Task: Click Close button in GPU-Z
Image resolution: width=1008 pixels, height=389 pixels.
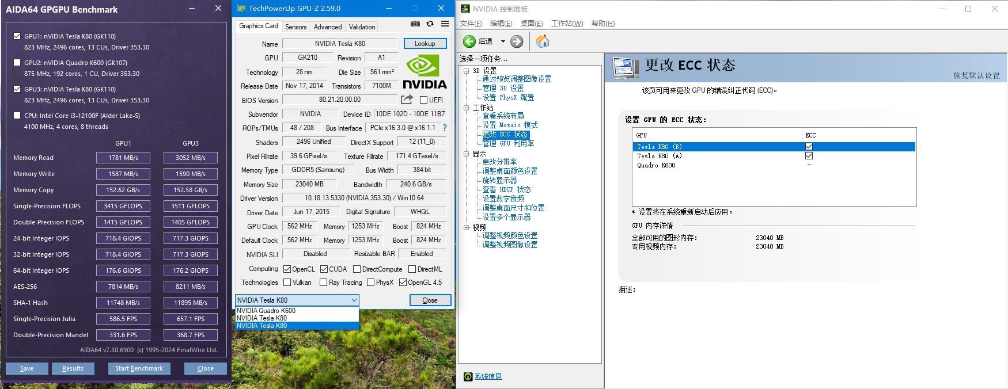Action: (x=430, y=300)
